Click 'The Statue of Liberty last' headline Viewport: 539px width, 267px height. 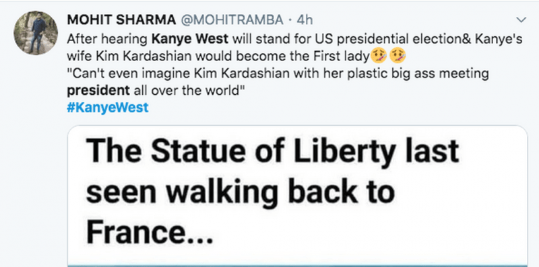click(x=272, y=151)
